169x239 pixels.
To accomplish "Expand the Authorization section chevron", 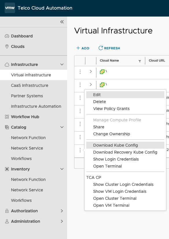I will pyautogui.click(x=62, y=211).
